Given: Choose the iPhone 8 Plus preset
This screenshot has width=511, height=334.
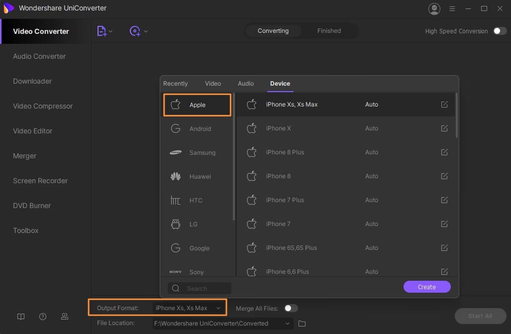Looking at the screenshot, I should (345, 152).
